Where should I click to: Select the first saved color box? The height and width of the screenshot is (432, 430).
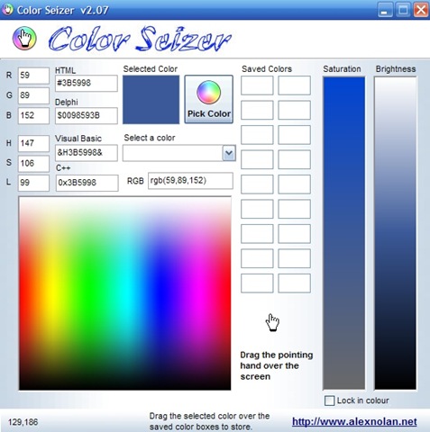(x=257, y=85)
